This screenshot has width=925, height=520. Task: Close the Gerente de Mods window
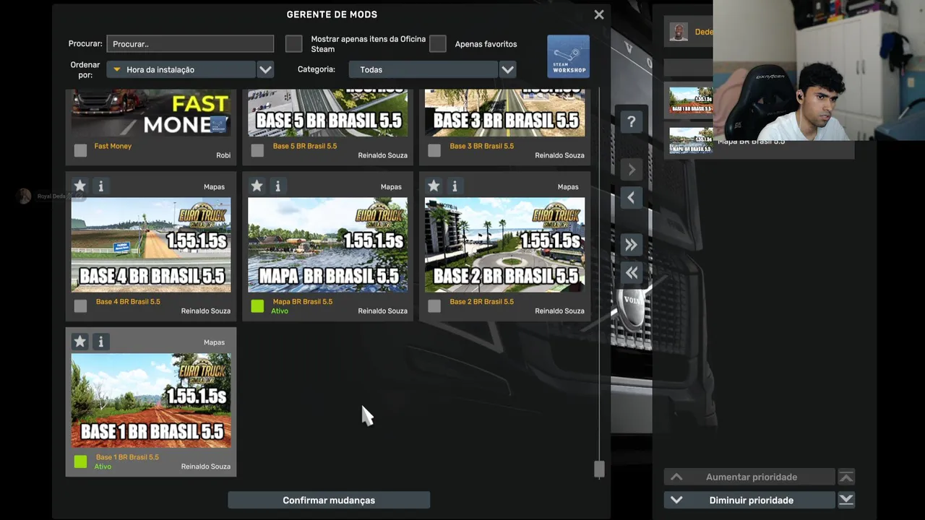point(599,14)
